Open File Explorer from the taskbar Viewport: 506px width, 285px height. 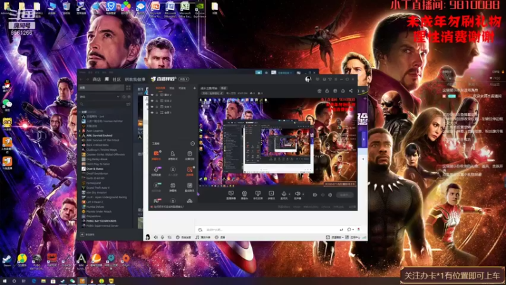(43, 281)
